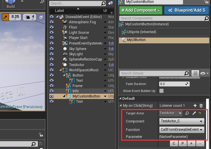
Task: Select the Frame UI sprite
Action: point(78,86)
